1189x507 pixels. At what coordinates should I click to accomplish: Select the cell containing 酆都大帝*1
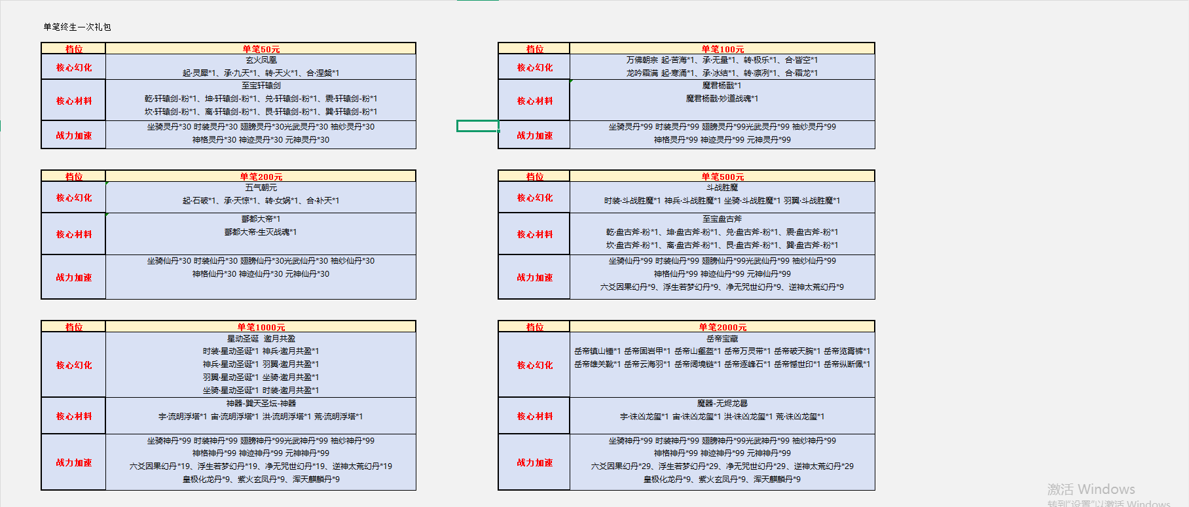pyautogui.click(x=261, y=234)
